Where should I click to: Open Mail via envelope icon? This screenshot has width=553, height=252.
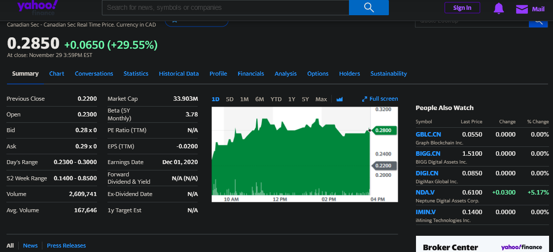tap(521, 9)
